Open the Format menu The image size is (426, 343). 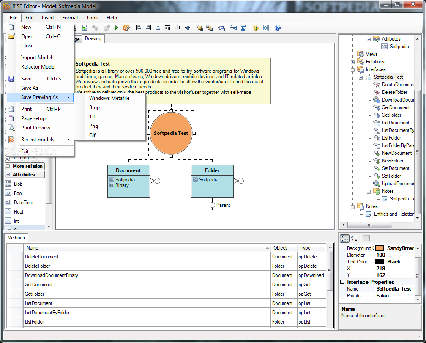70,18
